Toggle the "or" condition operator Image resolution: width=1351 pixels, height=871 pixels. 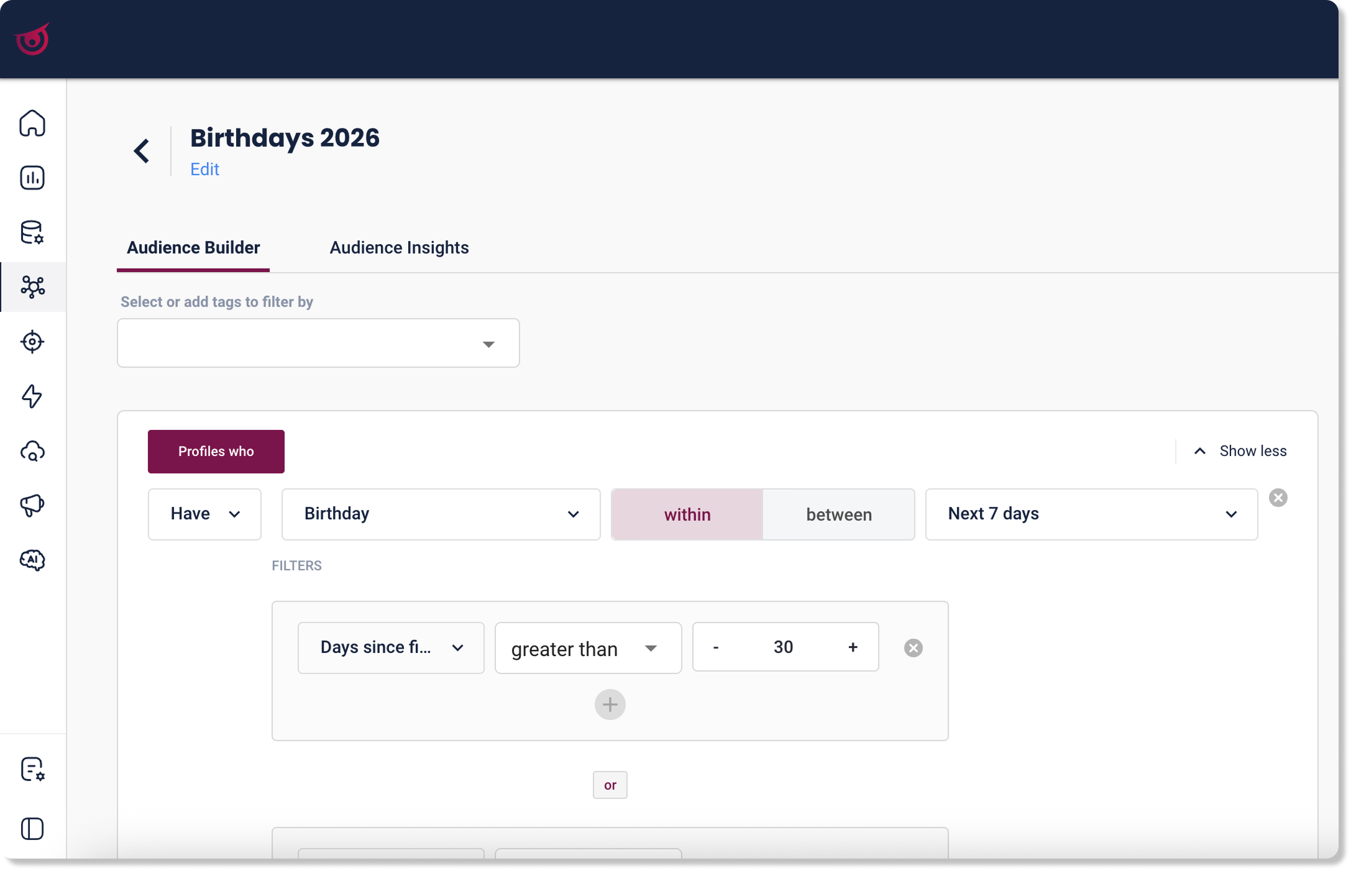pos(610,785)
